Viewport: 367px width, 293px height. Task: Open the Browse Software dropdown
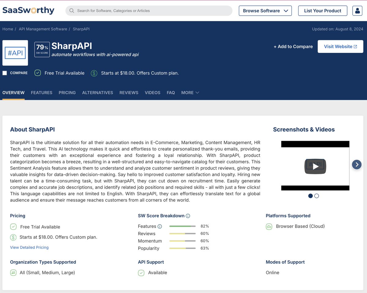pos(265,11)
